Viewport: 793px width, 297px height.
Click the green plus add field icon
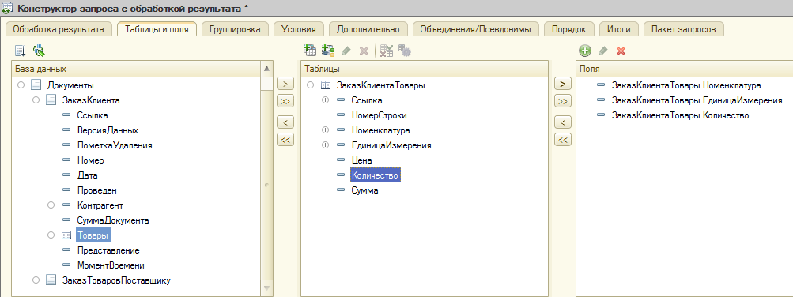(x=585, y=51)
